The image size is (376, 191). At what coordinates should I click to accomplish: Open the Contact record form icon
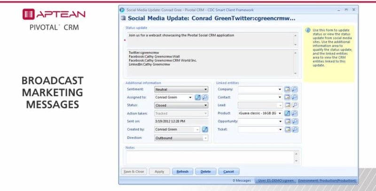coord(288,97)
